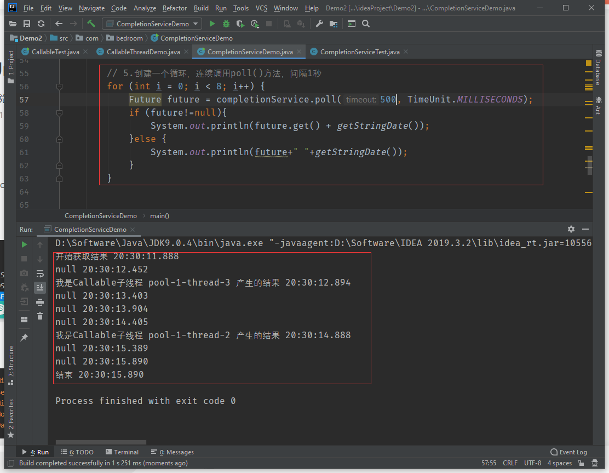This screenshot has width=609, height=473.
Task: Click the 57:55 caret position indicator
Action: 489,463
